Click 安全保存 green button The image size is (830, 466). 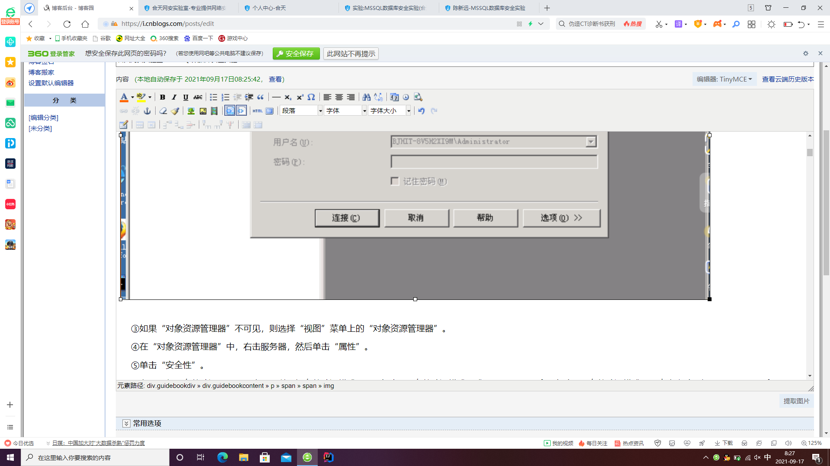coord(296,54)
